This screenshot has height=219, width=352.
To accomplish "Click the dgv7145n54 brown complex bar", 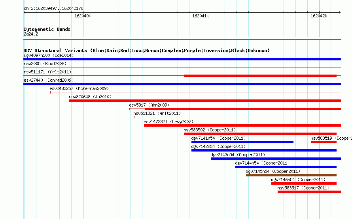I will (x=291, y=175).
